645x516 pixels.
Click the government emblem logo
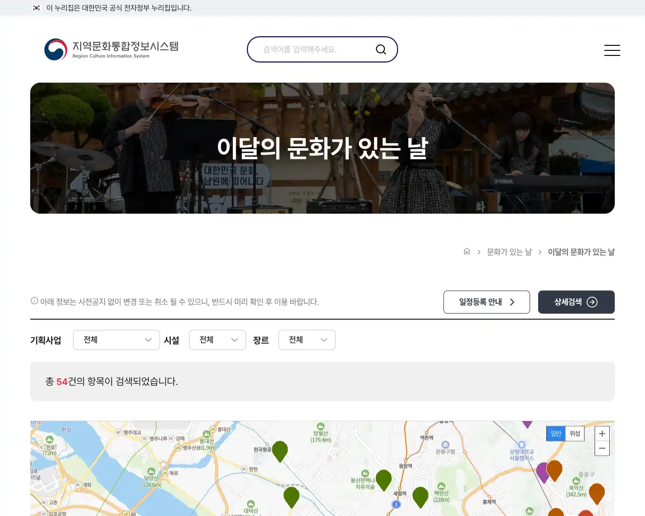click(55, 49)
